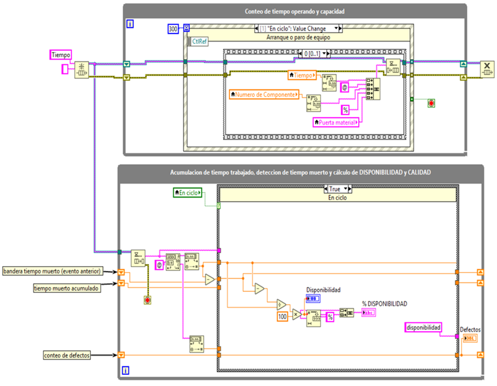This screenshot has height=386, width=497.
Task: Click the upper loop's red stop terminal
Action: click(x=432, y=104)
